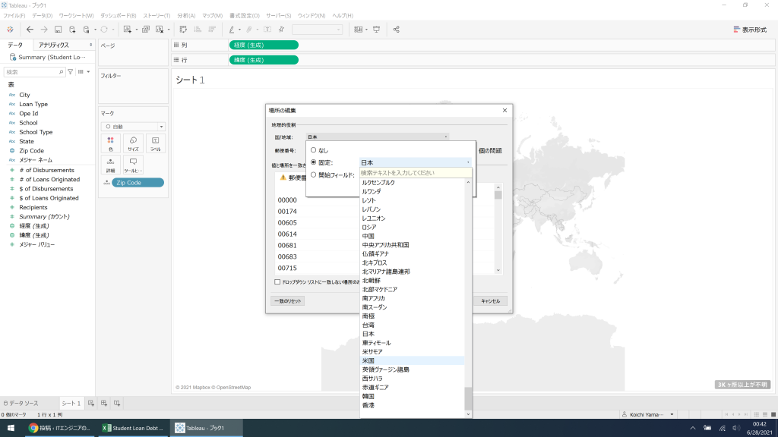The height and width of the screenshot is (437, 778).
Task: Click the zip code list scrollbar thumb
Action: point(498,195)
